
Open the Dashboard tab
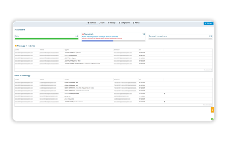pyautogui.click(x=92, y=23)
